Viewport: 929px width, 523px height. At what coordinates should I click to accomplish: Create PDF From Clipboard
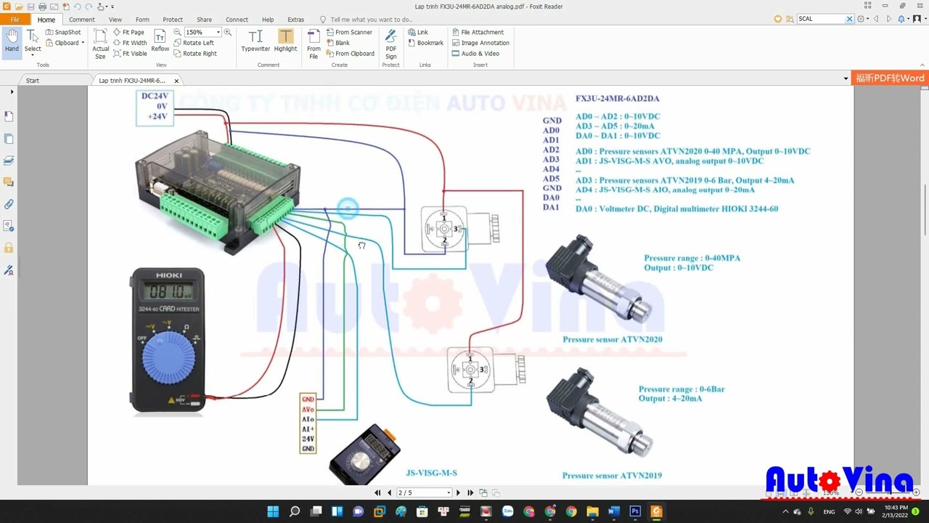pyautogui.click(x=350, y=54)
